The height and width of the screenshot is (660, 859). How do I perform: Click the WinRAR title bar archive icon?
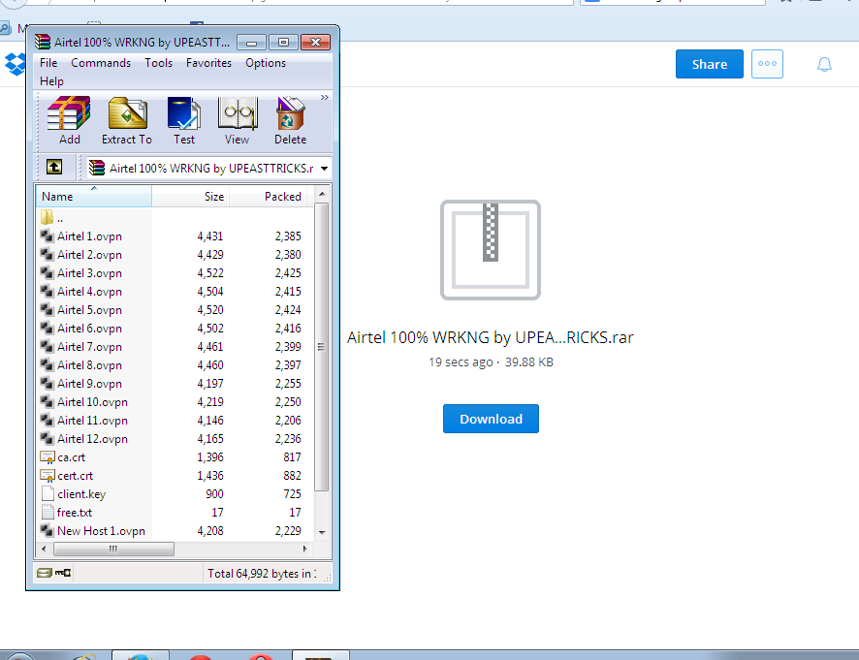point(43,43)
